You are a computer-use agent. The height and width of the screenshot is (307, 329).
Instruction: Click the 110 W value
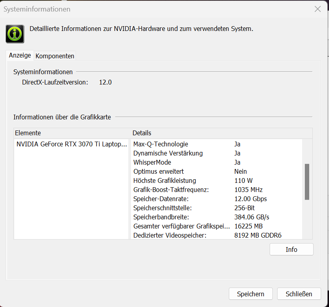point(243,180)
